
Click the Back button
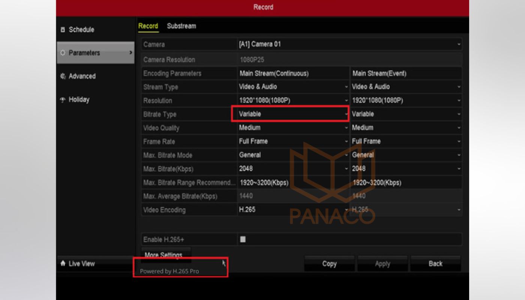click(x=435, y=264)
